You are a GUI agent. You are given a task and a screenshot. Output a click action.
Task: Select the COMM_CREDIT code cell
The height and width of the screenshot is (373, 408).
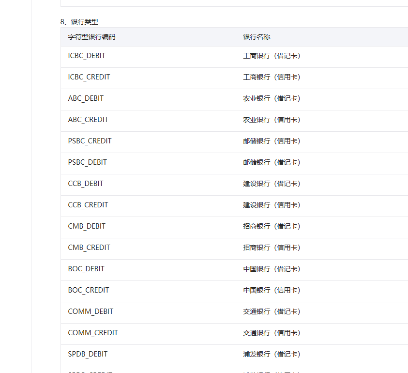point(93,333)
